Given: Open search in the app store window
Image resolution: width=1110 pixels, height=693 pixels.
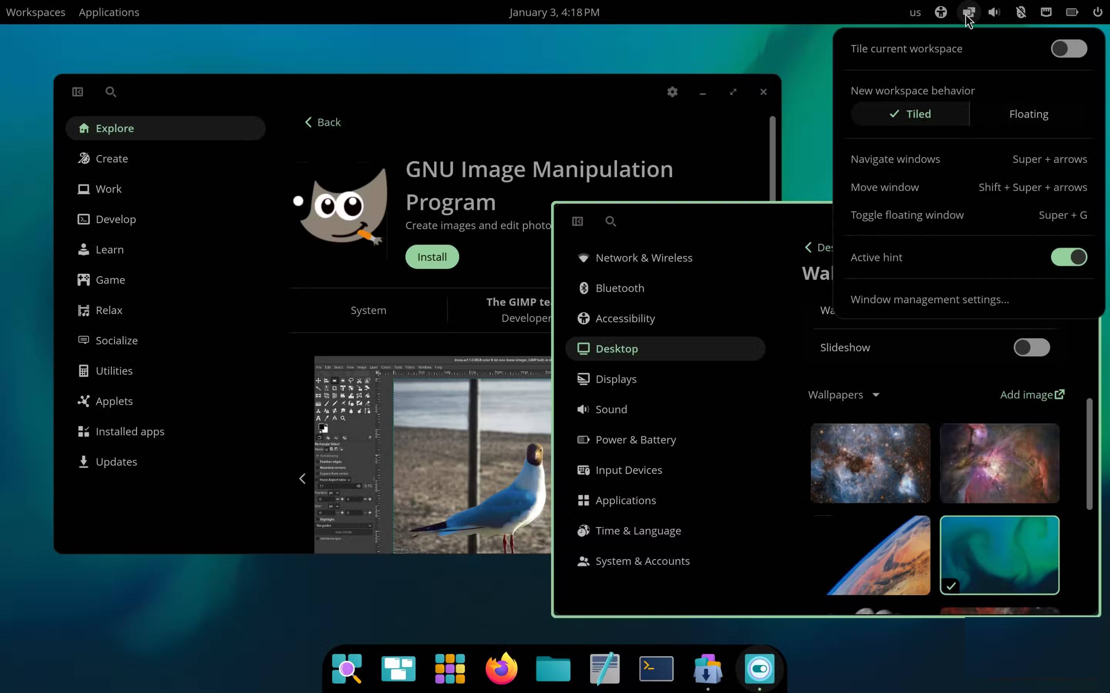Looking at the screenshot, I should [111, 92].
